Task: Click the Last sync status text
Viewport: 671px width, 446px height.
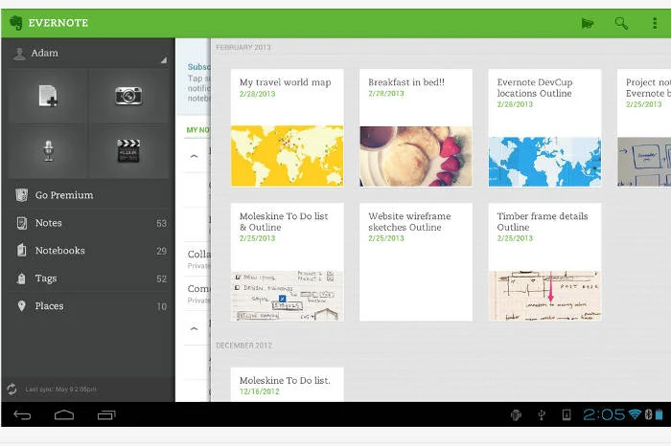Action: click(x=60, y=390)
